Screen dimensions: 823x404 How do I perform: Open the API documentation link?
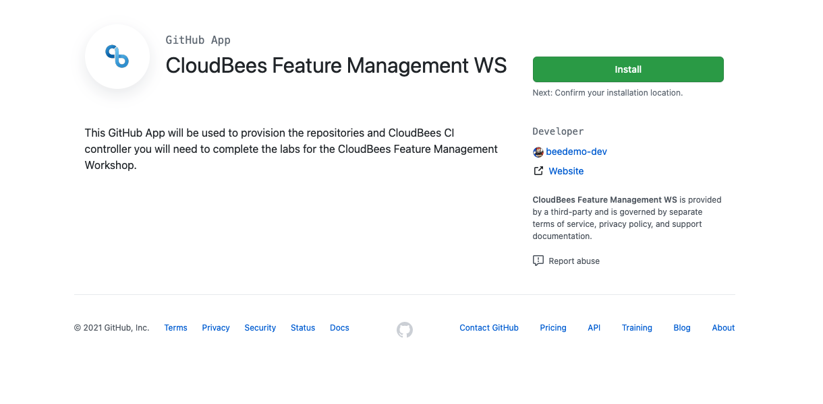594,328
